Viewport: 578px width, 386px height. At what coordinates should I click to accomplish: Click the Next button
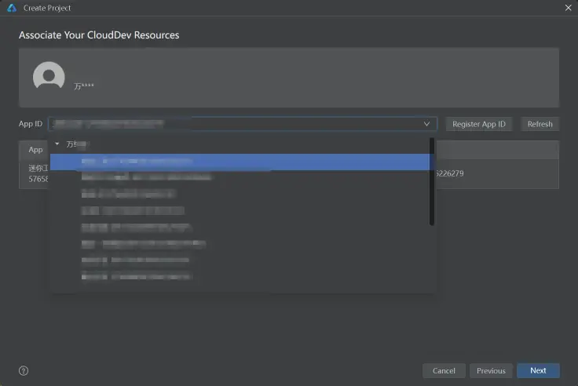538,370
